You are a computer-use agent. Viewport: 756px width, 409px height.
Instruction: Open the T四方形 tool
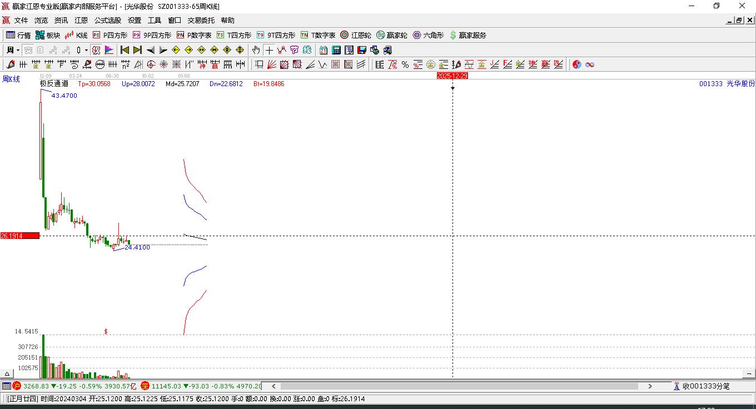click(234, 35)
